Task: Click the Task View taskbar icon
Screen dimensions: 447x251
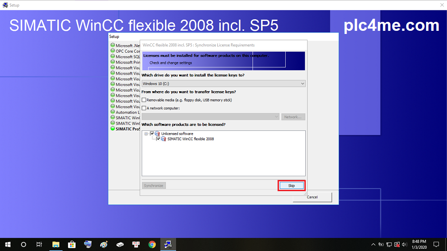Action: (x=39, y=244)
